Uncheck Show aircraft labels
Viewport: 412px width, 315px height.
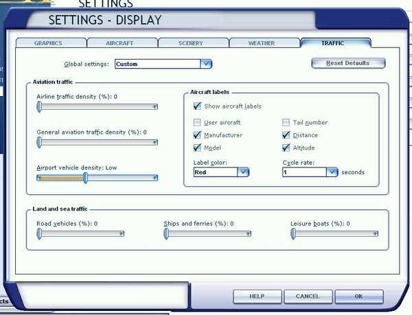tap(197, 106)
